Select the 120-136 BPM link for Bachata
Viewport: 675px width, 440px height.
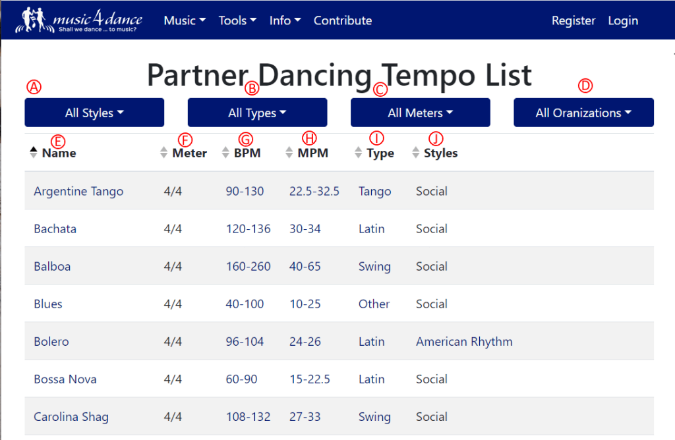(248, 229)
